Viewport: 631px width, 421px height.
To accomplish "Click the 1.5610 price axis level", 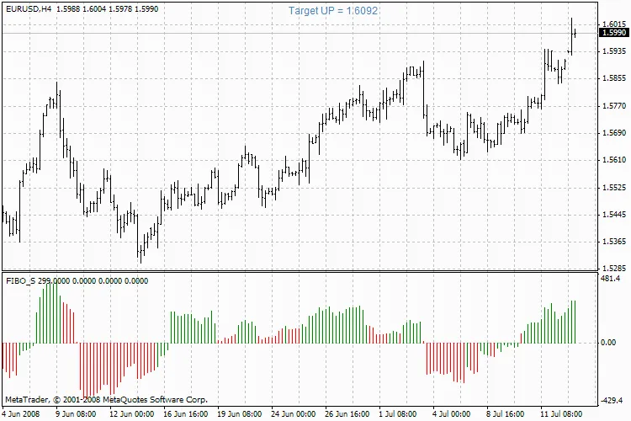I will 613,160.
